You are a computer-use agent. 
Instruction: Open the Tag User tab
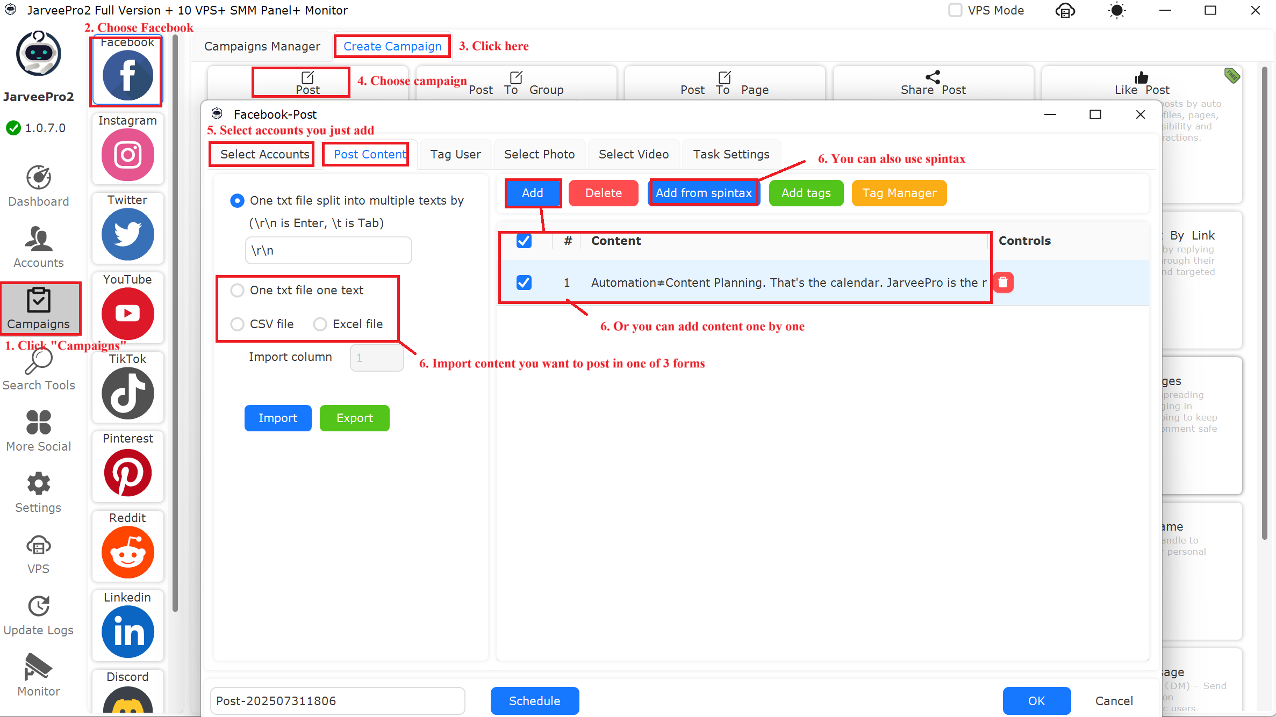[x=455, y=155]
